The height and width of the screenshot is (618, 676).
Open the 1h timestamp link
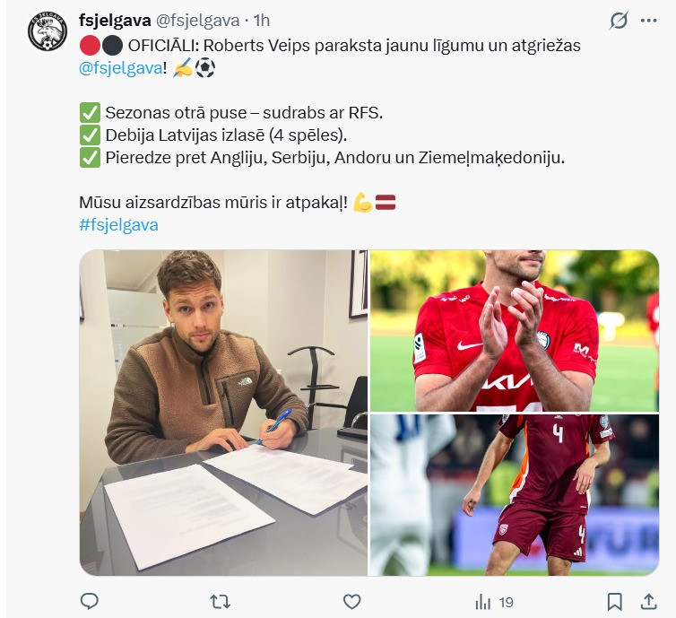261,20
